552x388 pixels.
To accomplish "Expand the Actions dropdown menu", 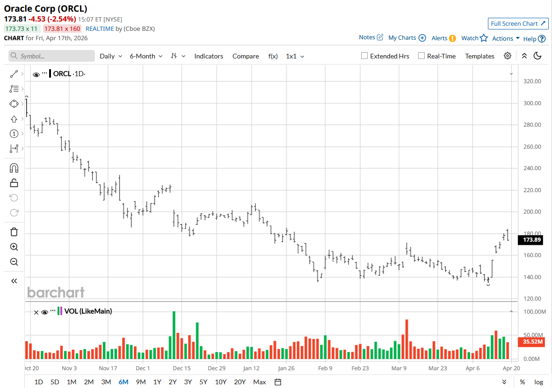I will pos(506,38).
